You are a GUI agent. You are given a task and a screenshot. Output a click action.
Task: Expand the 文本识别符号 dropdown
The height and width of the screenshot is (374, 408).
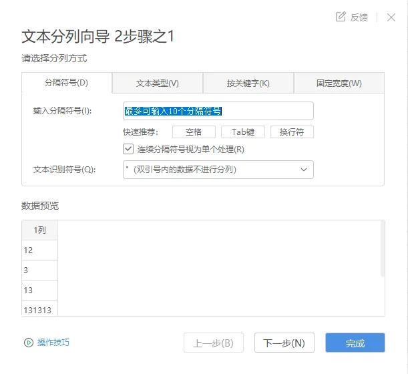coord(304,170)
